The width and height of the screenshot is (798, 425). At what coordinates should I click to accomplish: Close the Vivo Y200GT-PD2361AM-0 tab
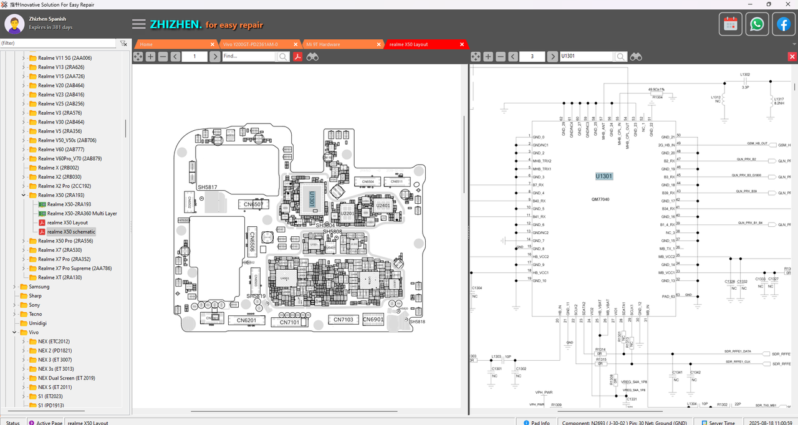[294, 44]
